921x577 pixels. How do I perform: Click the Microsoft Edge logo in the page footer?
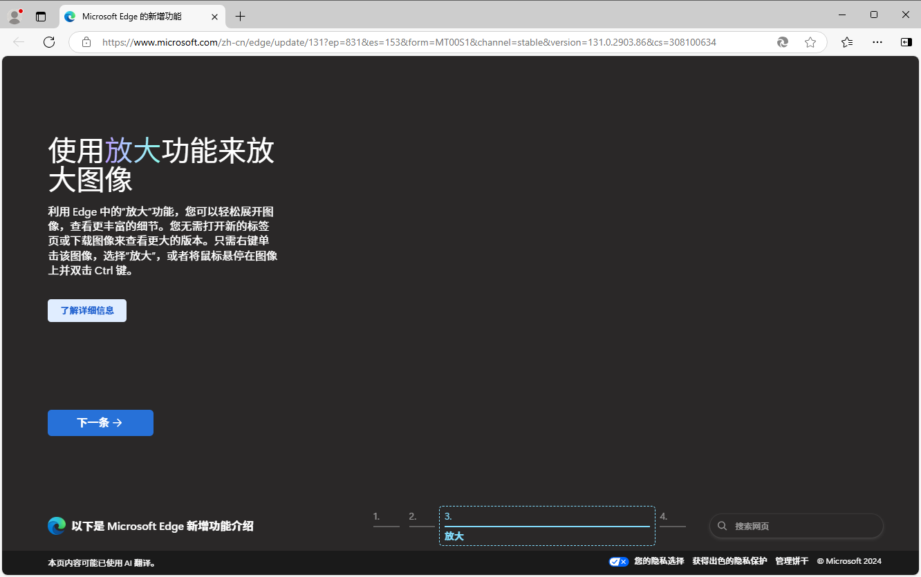coord(56,526)
